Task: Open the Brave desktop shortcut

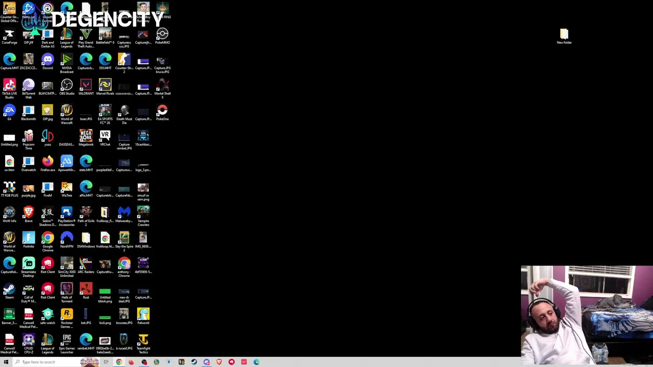Action: click(x=29, y=214)
